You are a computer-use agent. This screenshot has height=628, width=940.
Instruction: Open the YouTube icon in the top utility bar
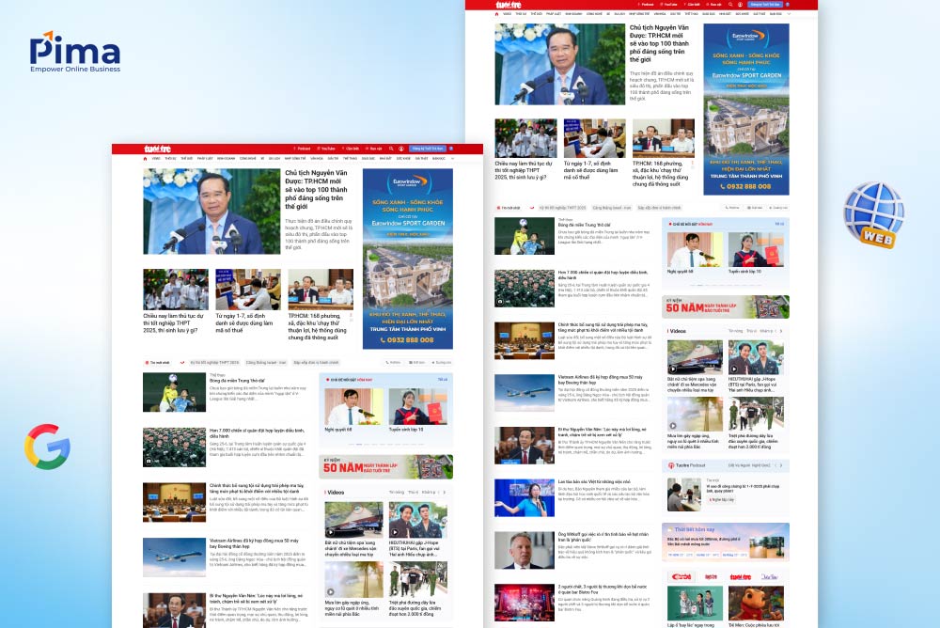(x=326, y=149)
